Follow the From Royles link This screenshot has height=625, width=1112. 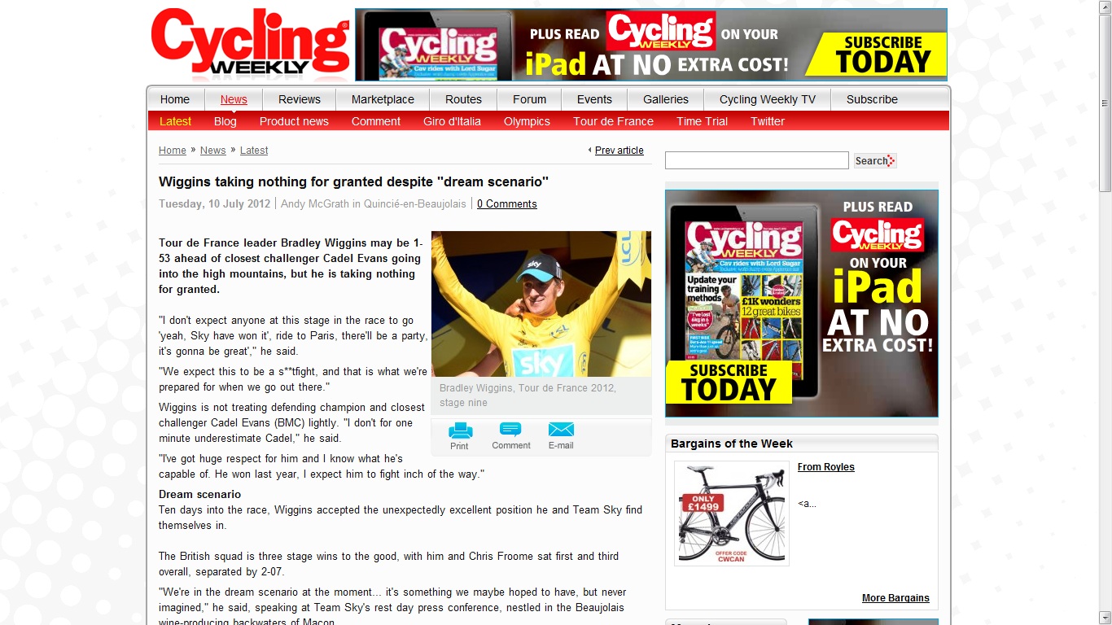(x=826, y=467)
